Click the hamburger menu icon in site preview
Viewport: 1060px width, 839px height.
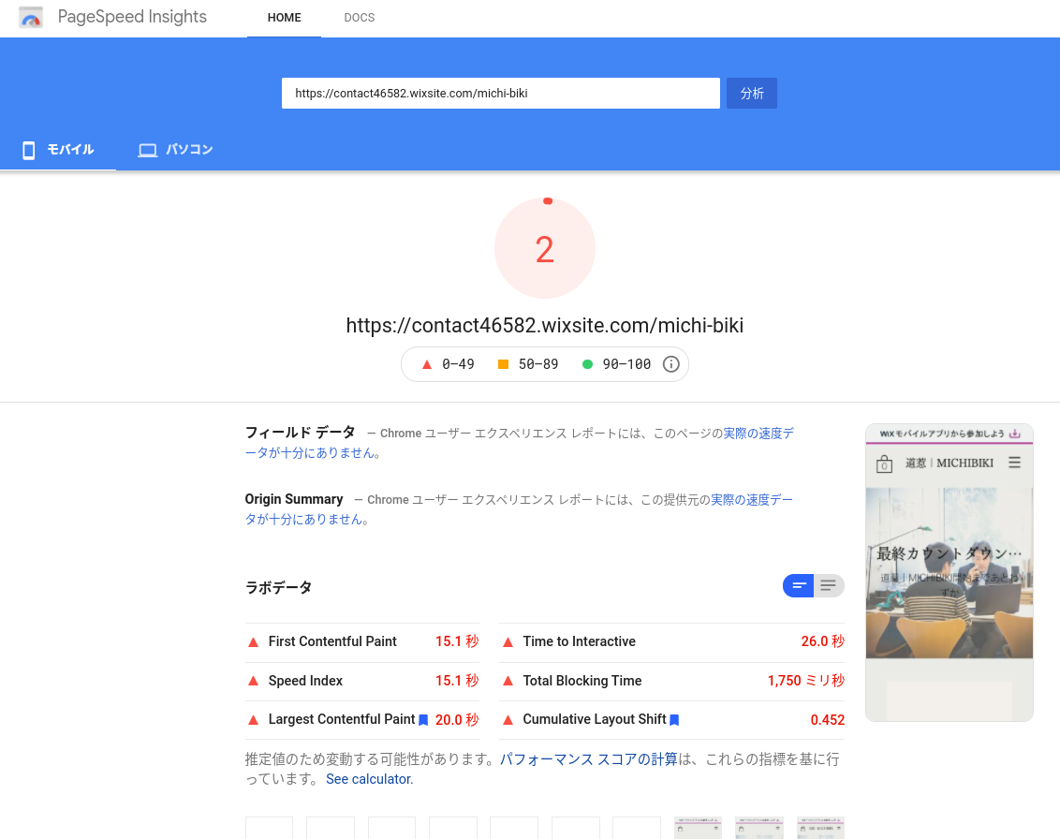pyautogui.click(x=1014, y=463)
